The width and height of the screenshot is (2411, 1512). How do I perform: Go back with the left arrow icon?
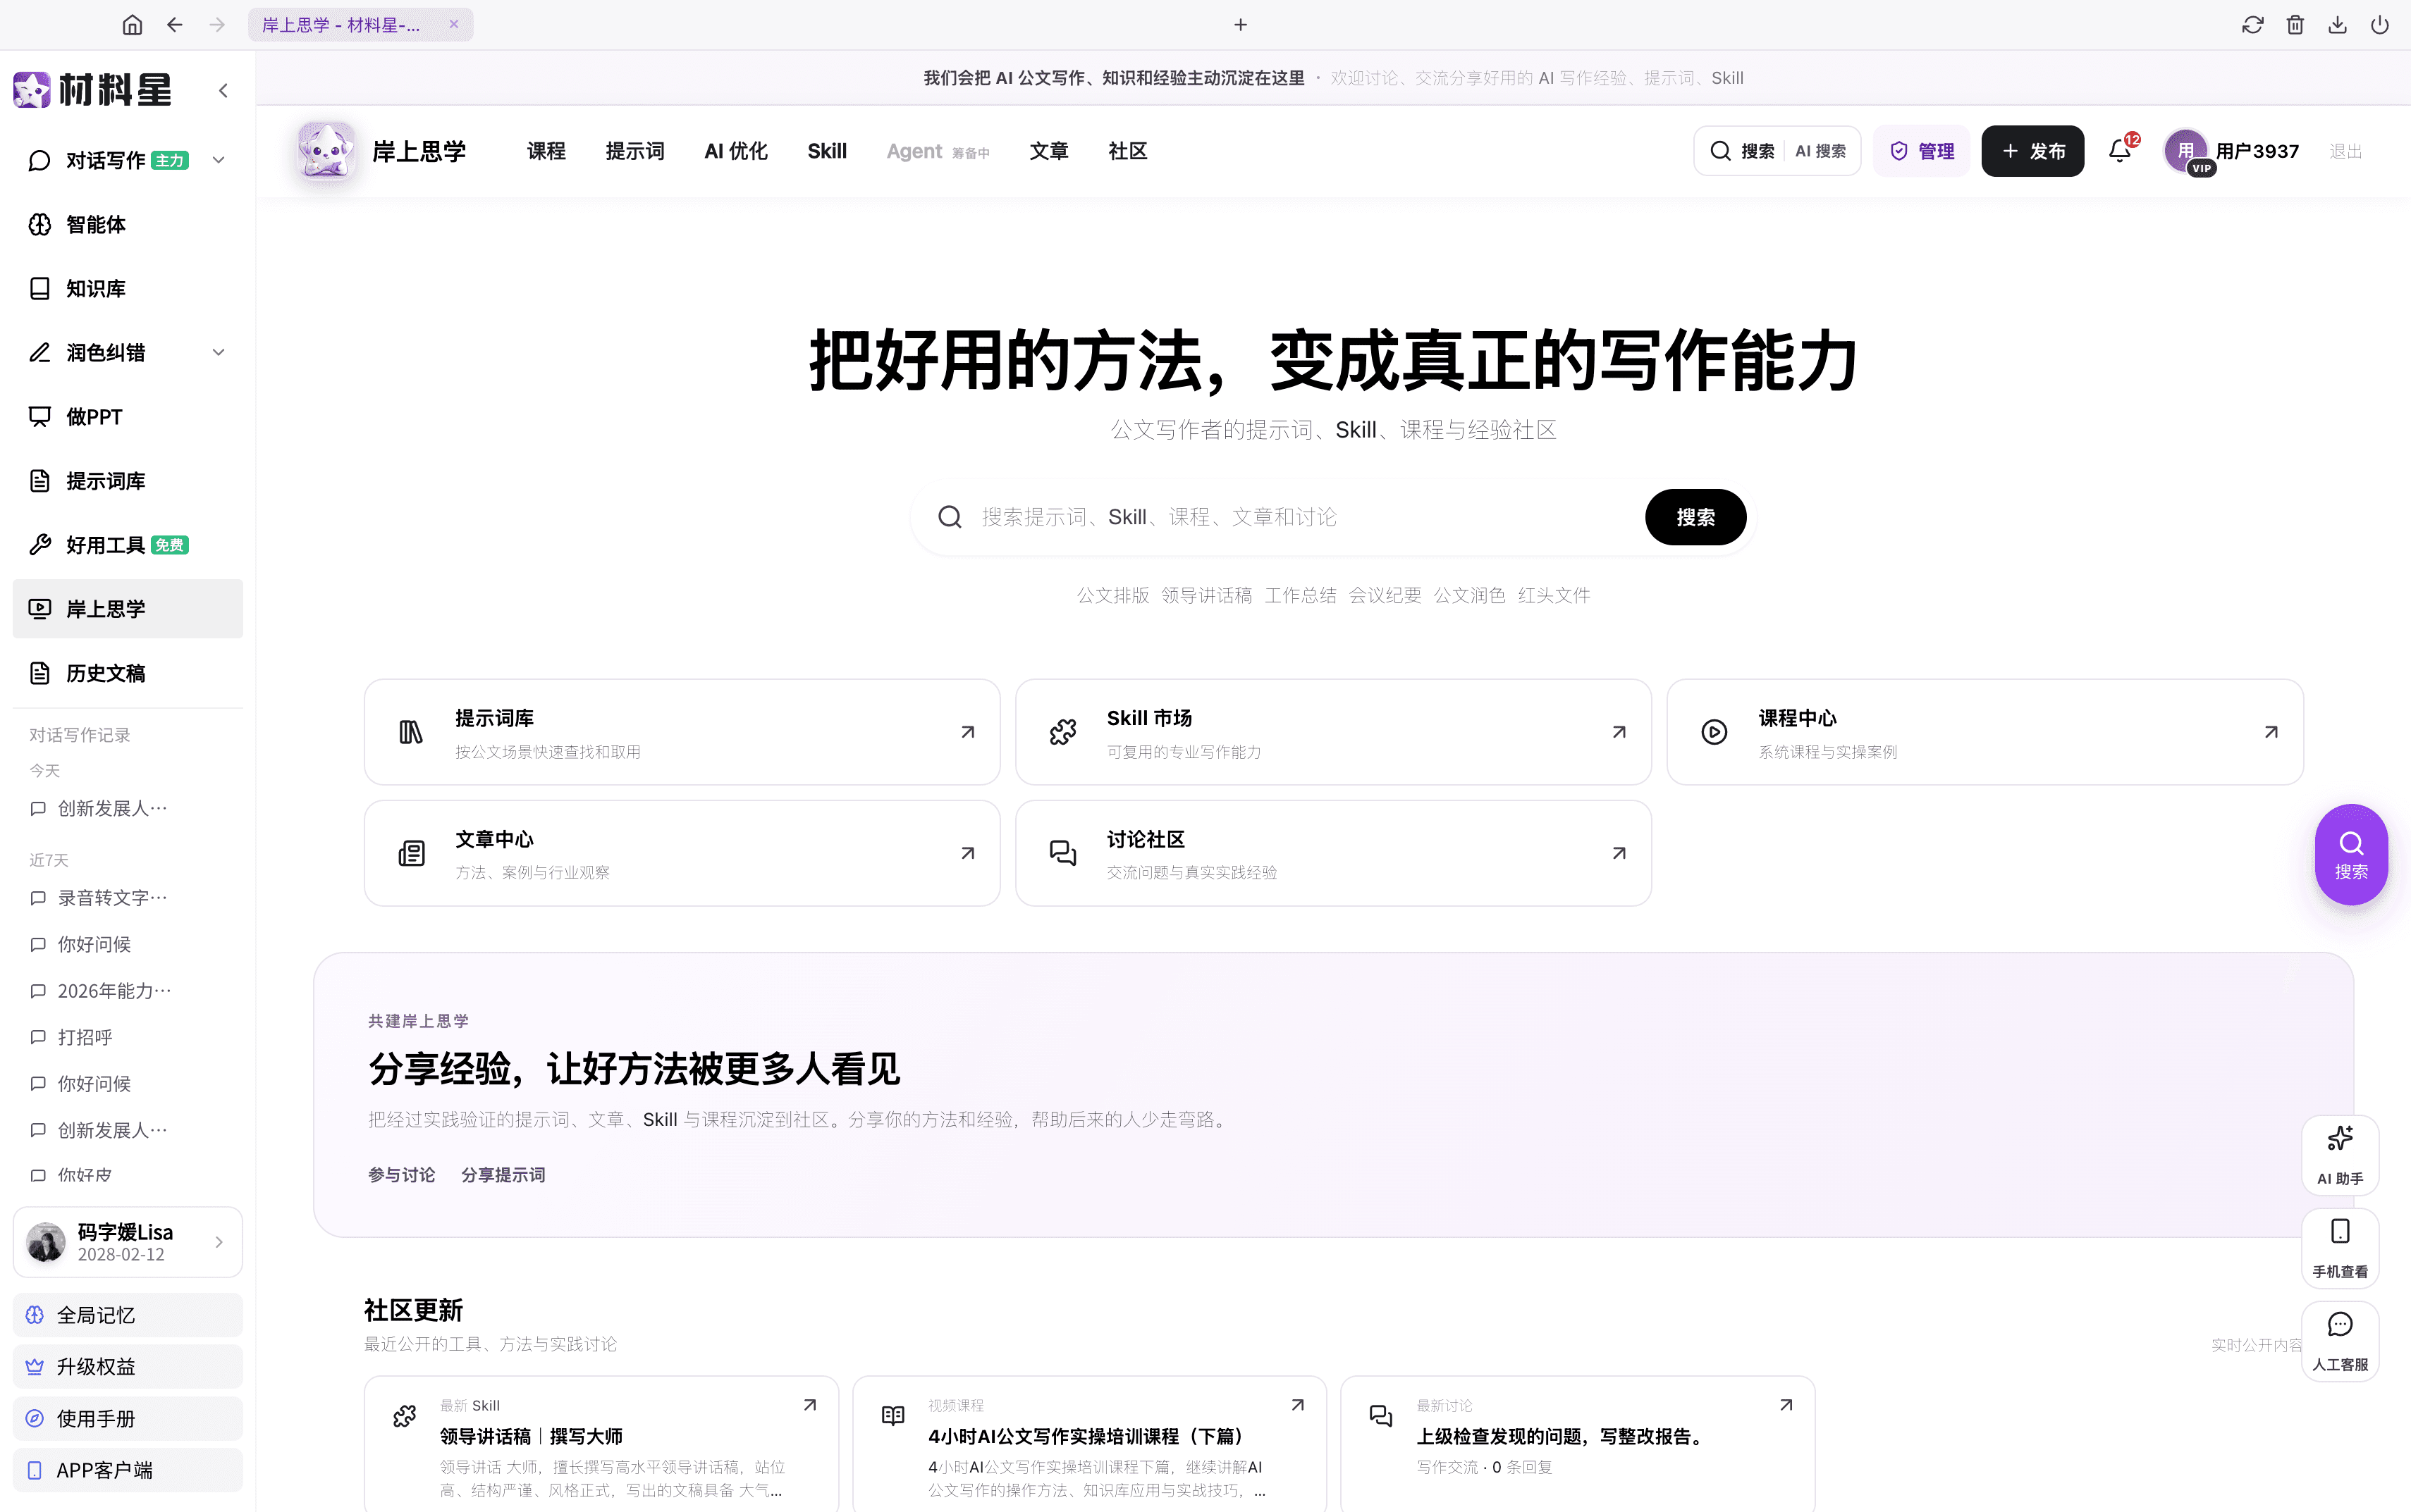click(x=175, y=25)
